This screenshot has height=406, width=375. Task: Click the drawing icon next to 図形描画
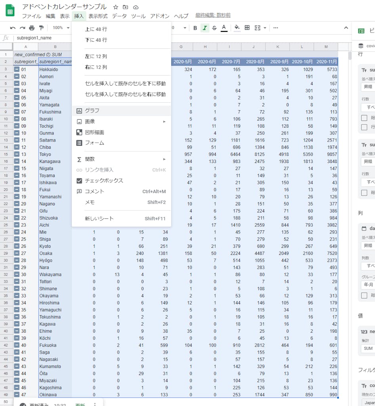[79, 132]
